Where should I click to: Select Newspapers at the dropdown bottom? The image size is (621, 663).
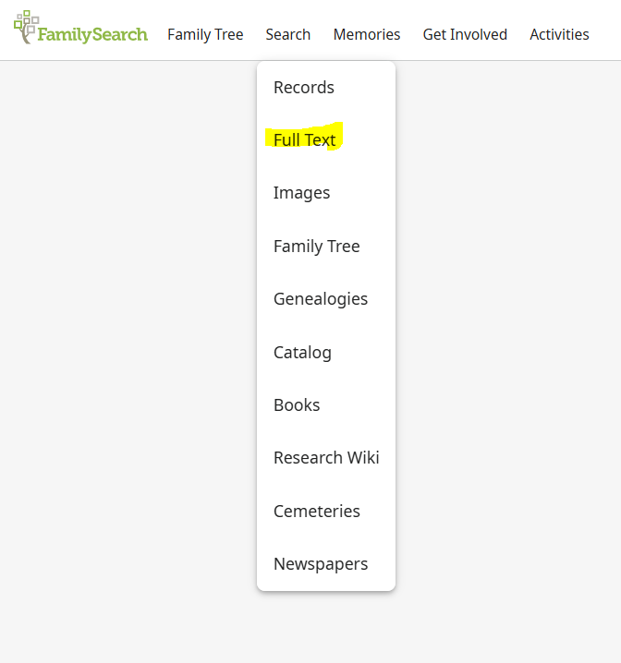(x=326, y=564)
